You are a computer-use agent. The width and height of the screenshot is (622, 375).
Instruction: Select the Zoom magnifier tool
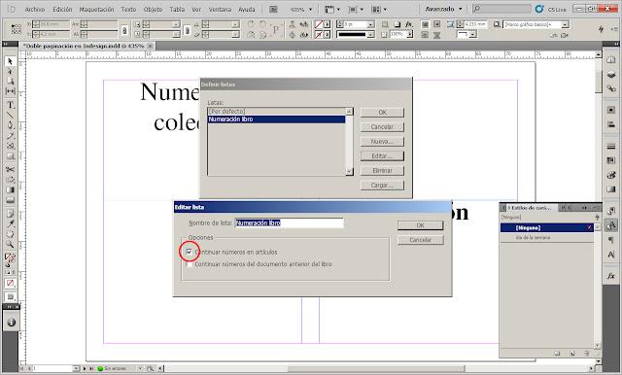point(11,244)
